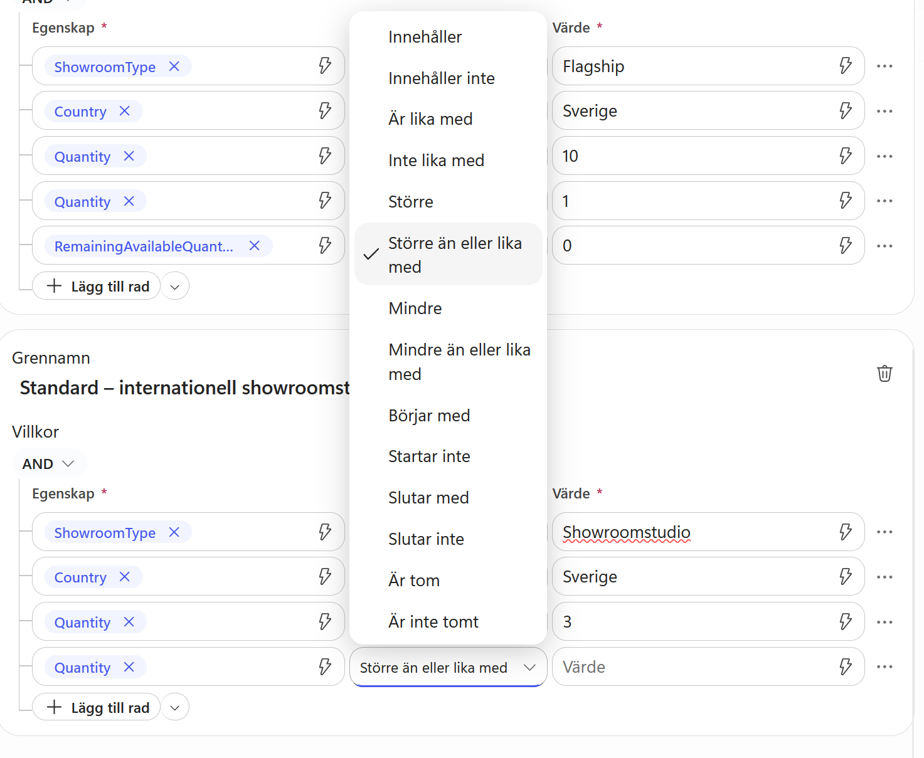
Task: Select Inte lika med operator
Action: pos(449,161)
